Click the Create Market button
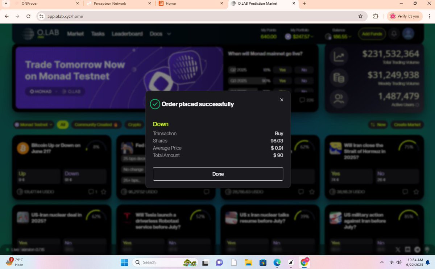435x269 pixels. tap(407, 125)
